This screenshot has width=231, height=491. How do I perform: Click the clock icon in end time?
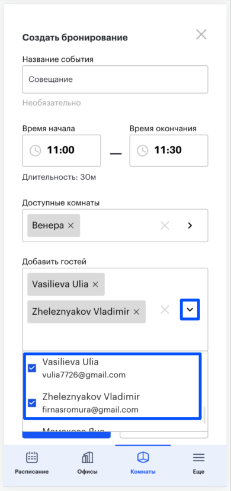click(x=143, y=151)
